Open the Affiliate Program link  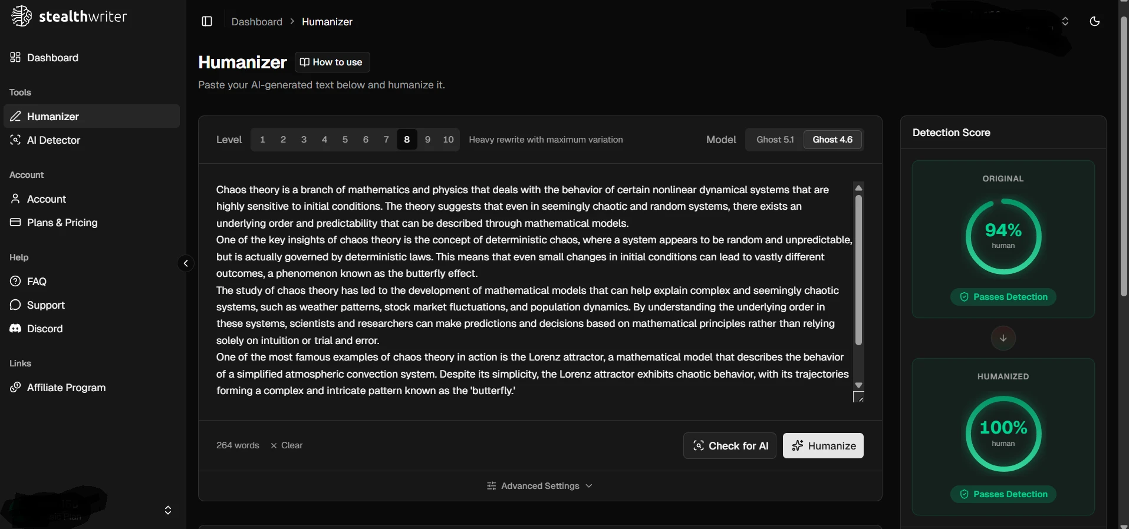91,388
